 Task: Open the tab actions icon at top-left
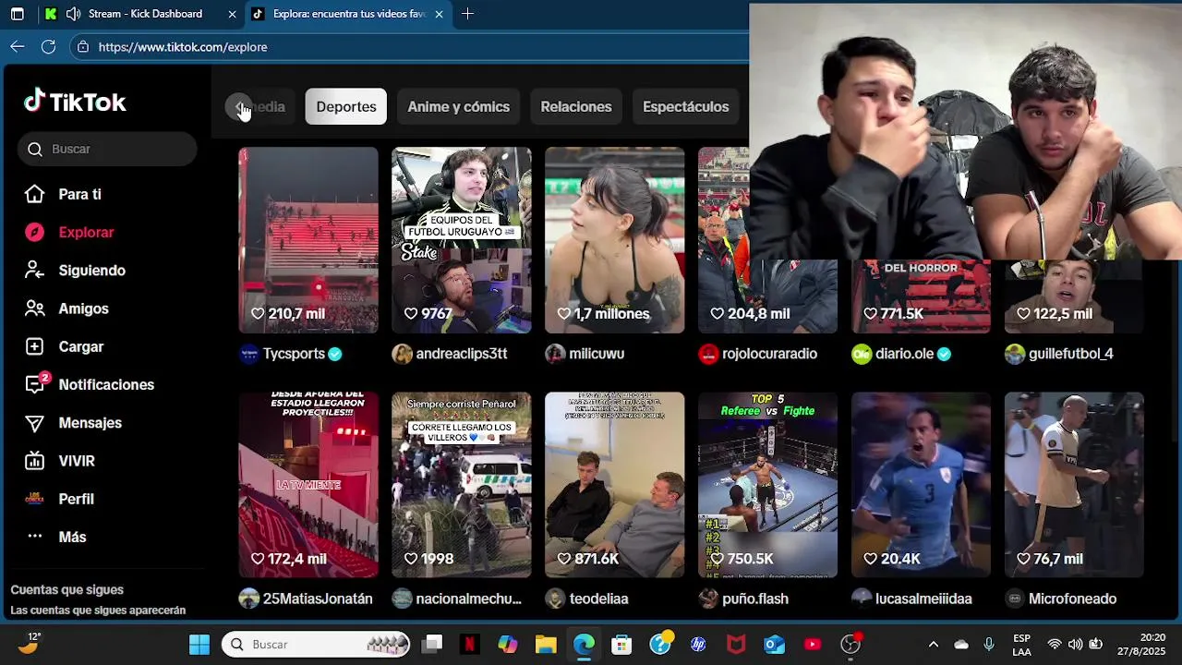17,14
